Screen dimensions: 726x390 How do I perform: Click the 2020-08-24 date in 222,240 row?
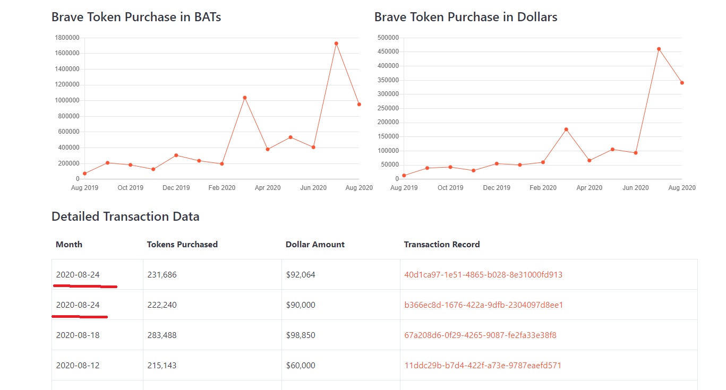tap(78, 305)
